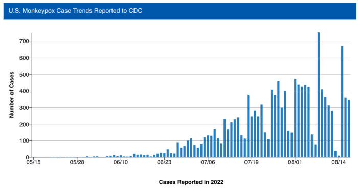Click the 100 y-axis label
This screenshot has height=189, width=358.
click(x=24, y=141)
